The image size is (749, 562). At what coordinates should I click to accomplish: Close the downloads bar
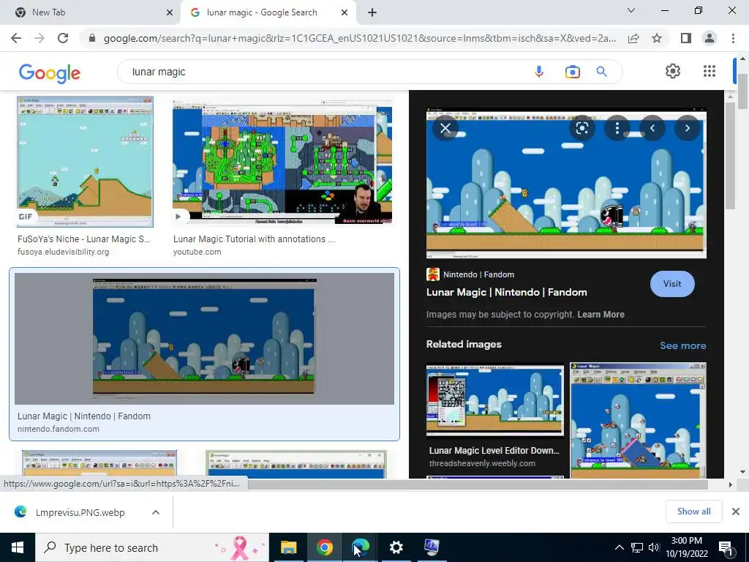pos(736,512)
